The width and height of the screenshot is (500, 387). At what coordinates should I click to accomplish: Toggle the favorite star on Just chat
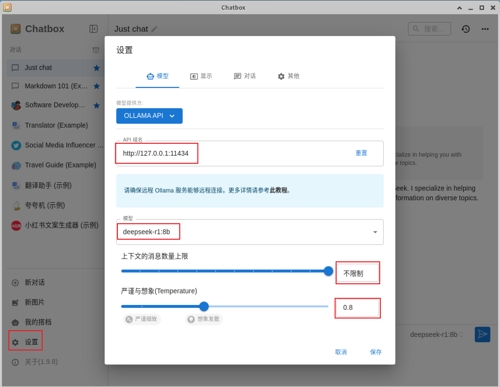(x=97, y=68)
